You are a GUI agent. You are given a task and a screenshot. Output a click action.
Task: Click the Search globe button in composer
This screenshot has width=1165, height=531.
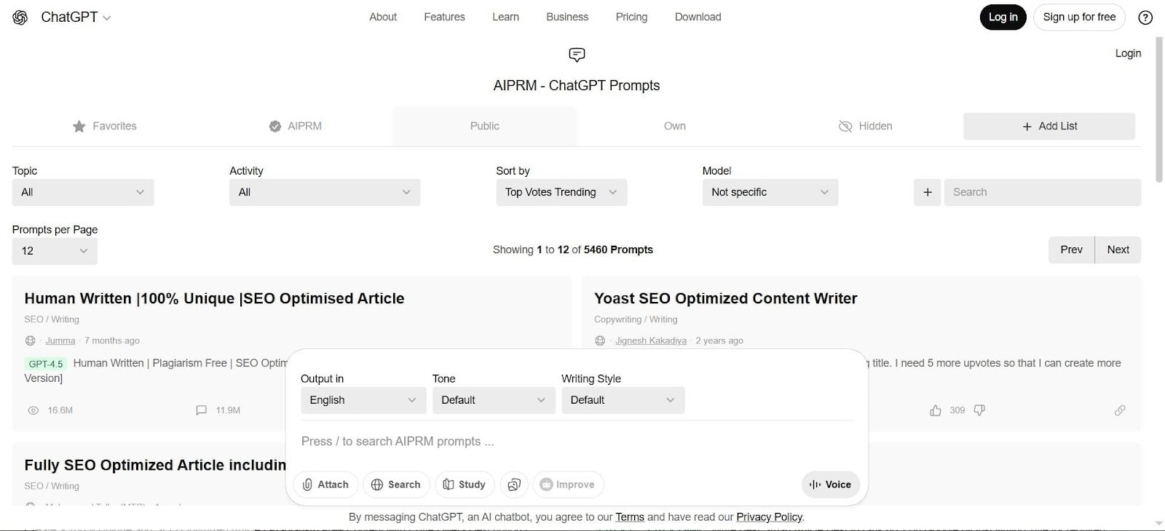395,484
